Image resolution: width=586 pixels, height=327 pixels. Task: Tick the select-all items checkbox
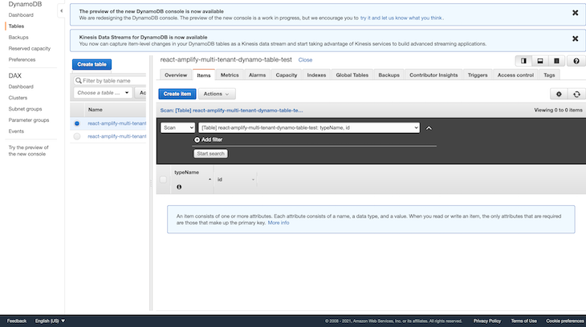163,180
